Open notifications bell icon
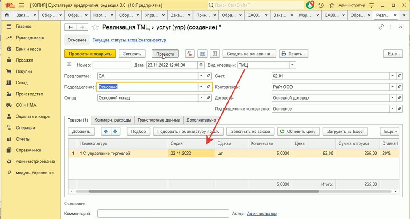The height and width of the screenshot is (219, 410). 310,5
